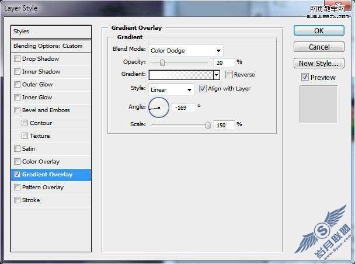This screenshot has width=355, height=264.
Task: Click the Scale slider handle
Action: tap(208, 125)
